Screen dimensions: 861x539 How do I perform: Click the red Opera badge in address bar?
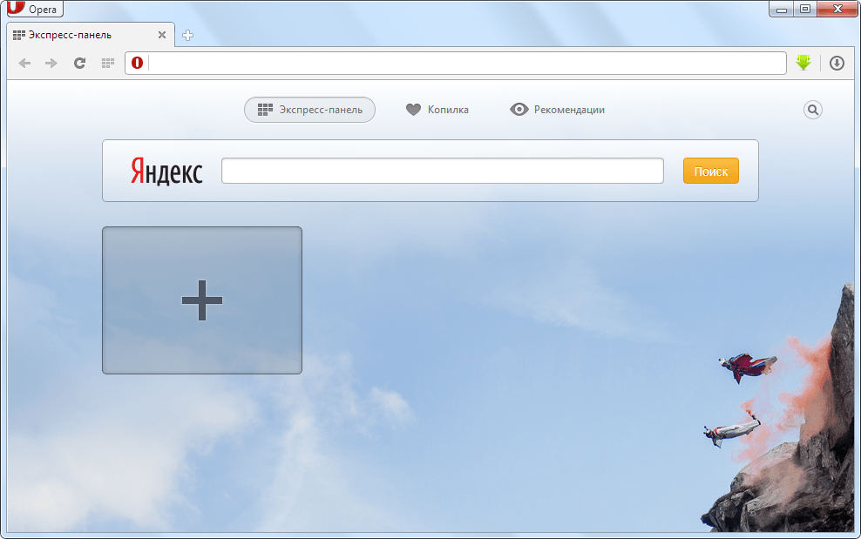(137, 63)
